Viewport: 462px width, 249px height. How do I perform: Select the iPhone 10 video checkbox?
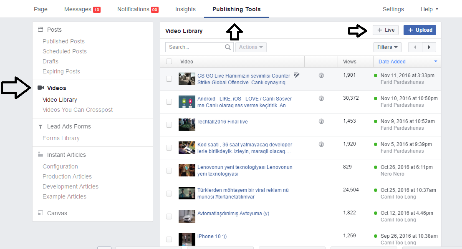point(169,239)
